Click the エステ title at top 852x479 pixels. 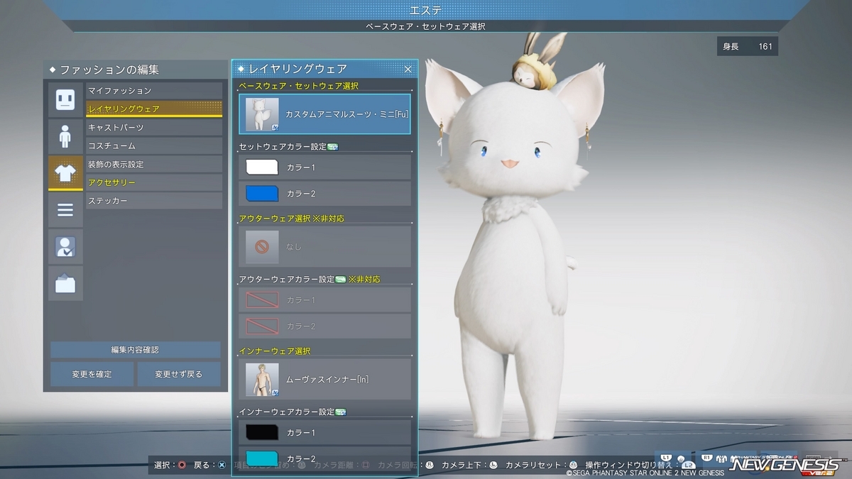(426, 9)
